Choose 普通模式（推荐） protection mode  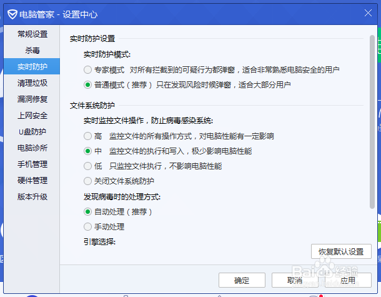pyautogui.click(x=87, y=85)
